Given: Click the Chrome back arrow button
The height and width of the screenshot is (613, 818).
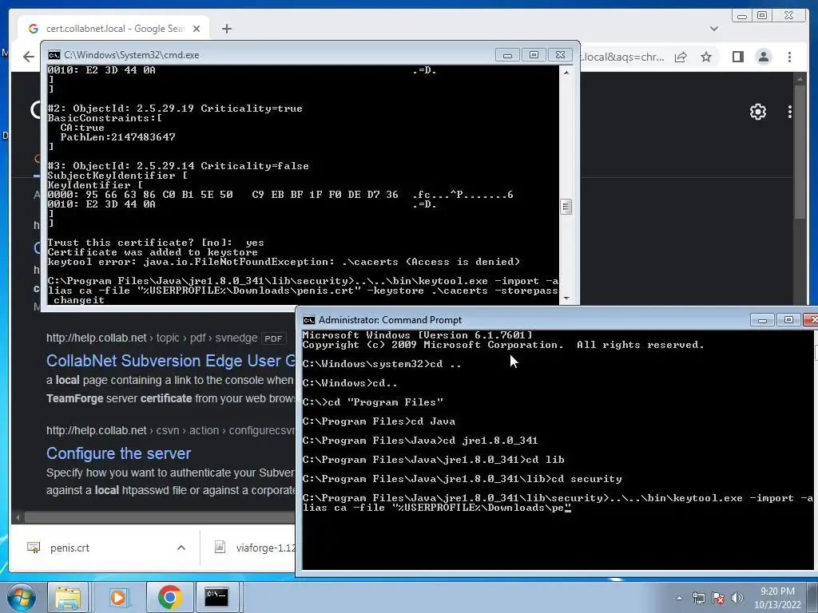Looking at the screenshot, I should (29, 57).
